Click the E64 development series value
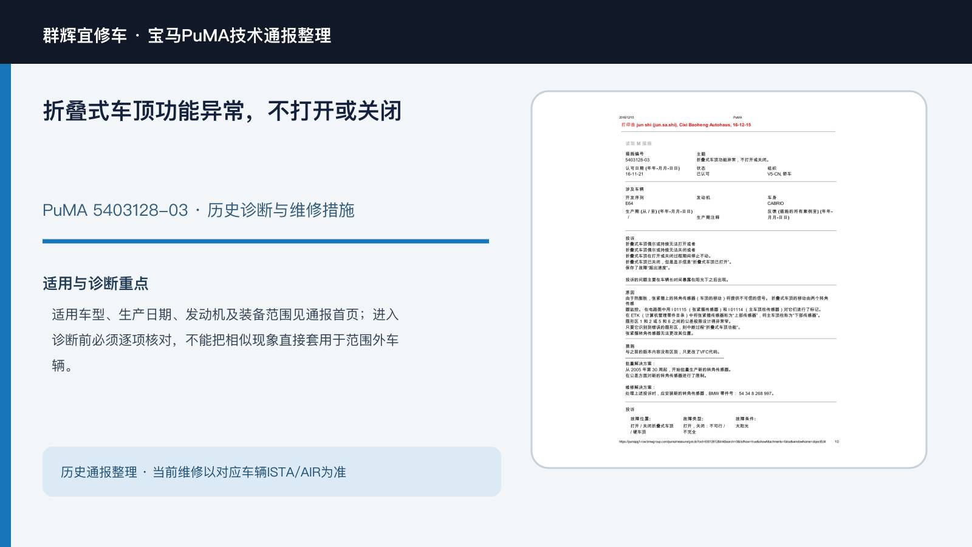The image size is (972, 547). click(x=629, y=204)
